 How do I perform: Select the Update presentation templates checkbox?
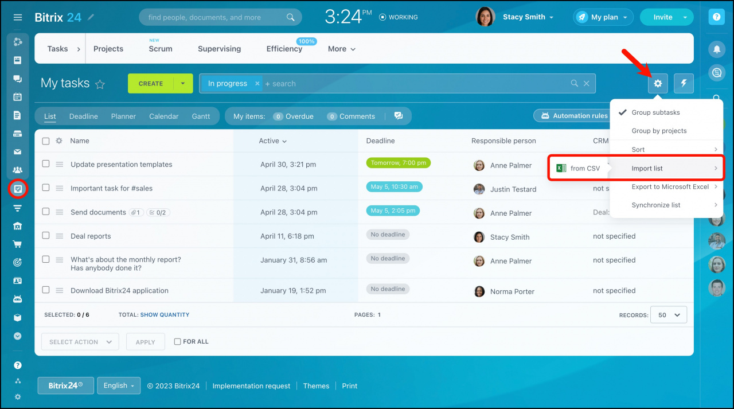pyautogui.click(x=46, y=163)
